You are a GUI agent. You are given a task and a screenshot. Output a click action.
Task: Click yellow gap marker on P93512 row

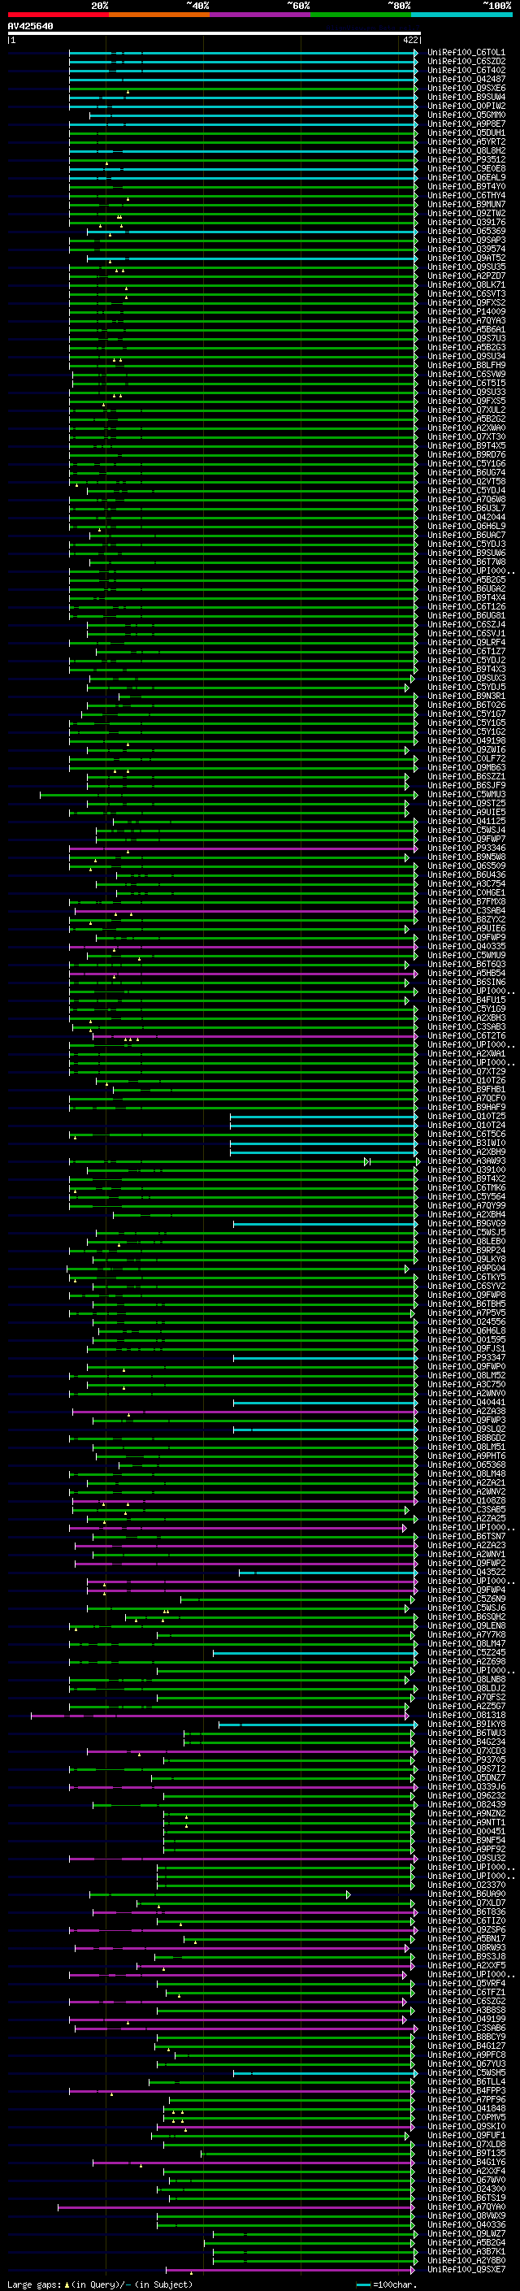click(x=106, y=163)
